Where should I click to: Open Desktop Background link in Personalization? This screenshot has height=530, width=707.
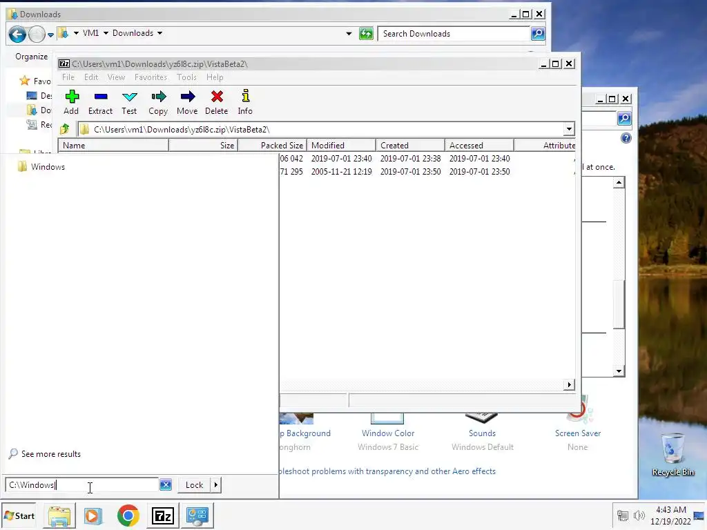click(x=306, y=433)
